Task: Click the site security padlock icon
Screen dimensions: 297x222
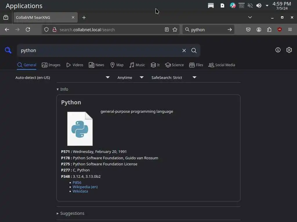Action: coord(55,30)
